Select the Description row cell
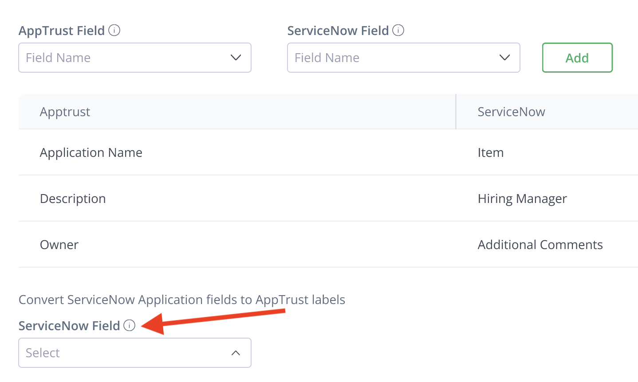This screenshot has height=382, width=638. pyautogui.click(x=237, y=199)
